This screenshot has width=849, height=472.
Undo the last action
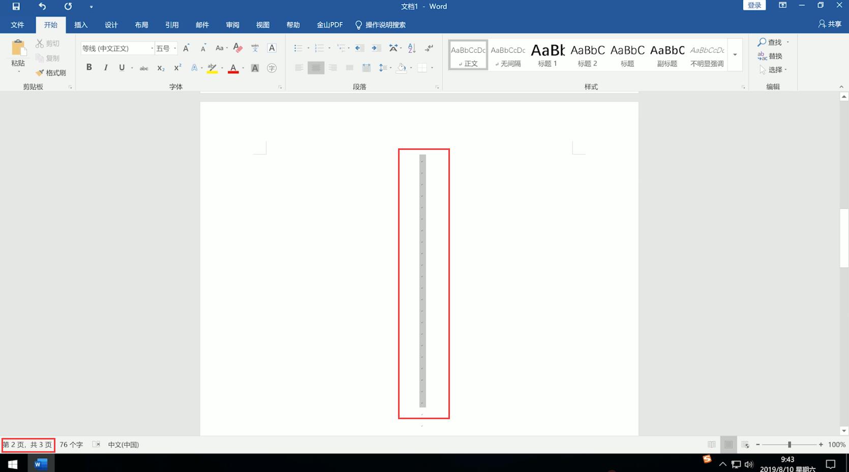(x=42, y=7)
